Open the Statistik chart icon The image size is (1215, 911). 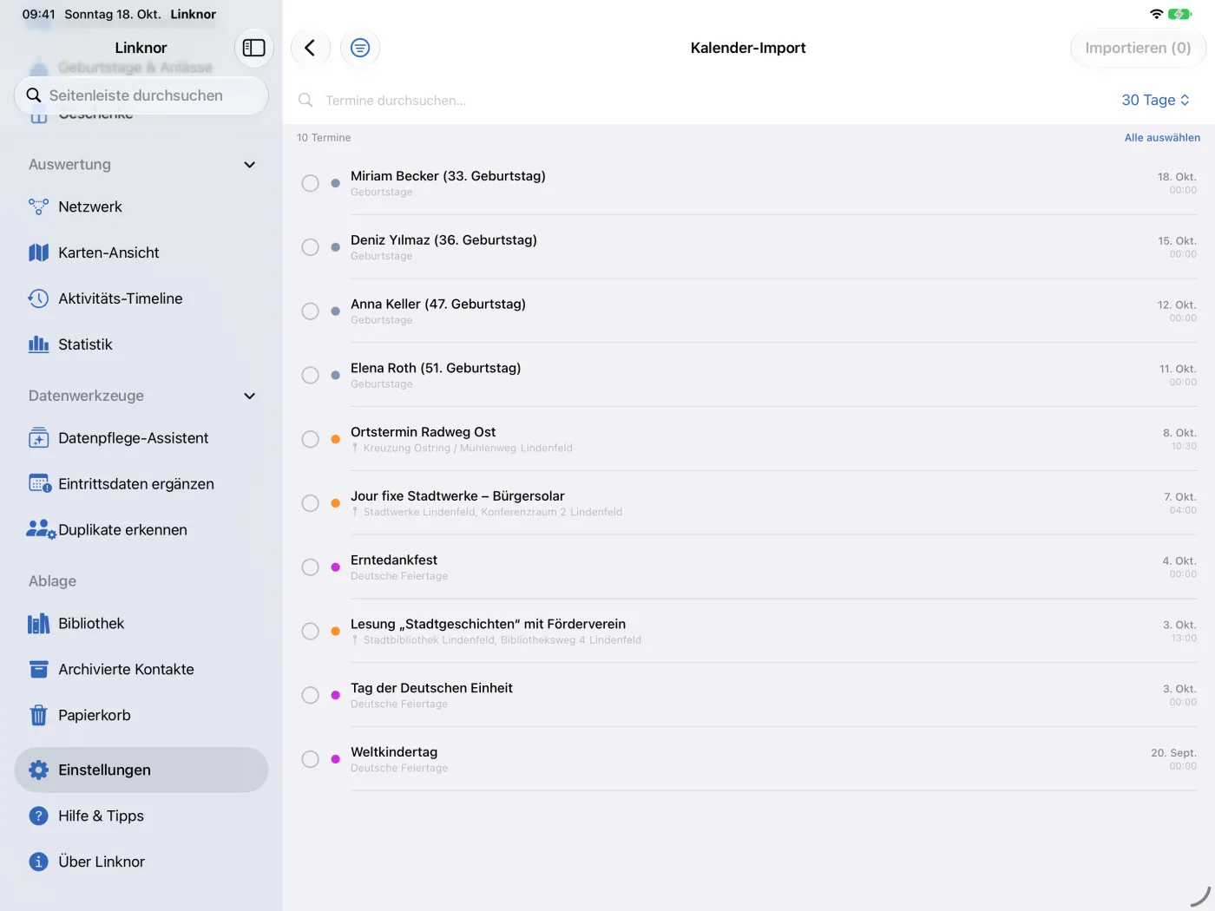pos(38,344)
